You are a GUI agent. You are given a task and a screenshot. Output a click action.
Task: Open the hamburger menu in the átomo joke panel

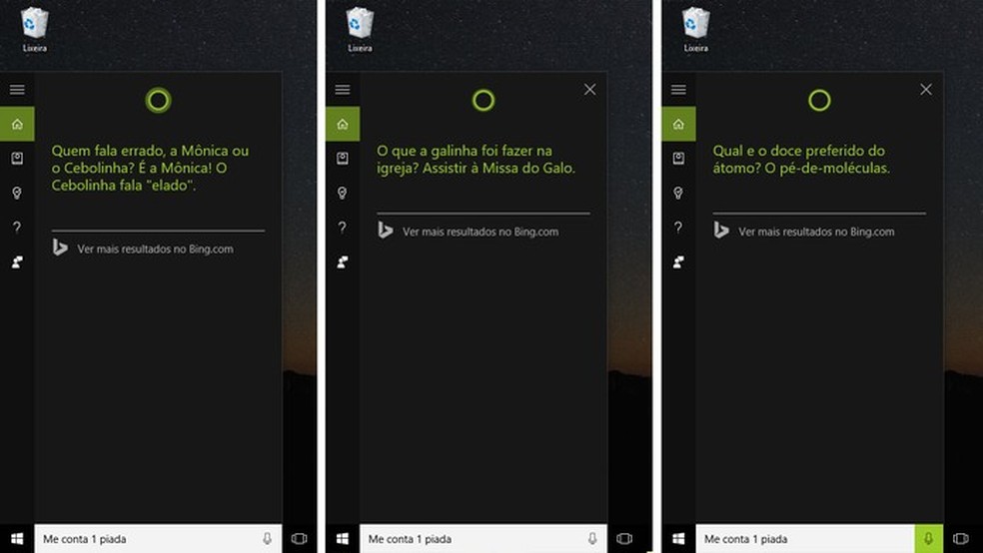pos(678,90)
